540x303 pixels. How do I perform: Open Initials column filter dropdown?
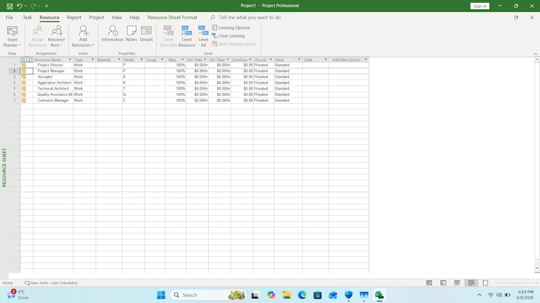(x=141, y=60)
